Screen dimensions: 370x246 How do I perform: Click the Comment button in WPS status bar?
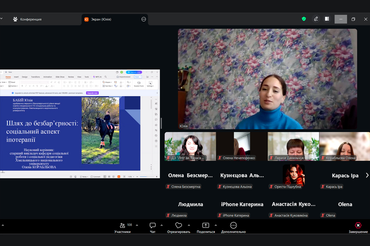95,177
